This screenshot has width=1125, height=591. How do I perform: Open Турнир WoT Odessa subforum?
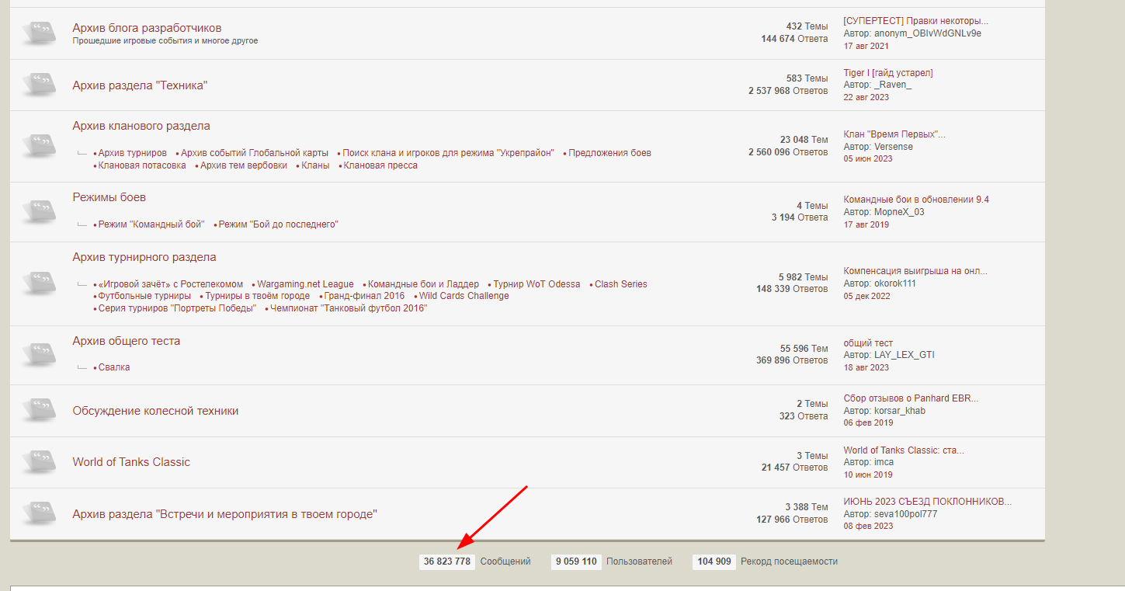coord(536,284)
